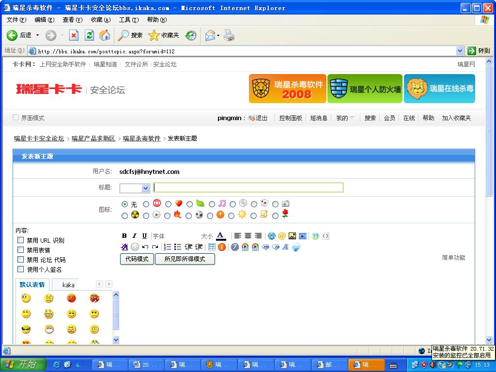Check the 禁用 URL 识别 checkbox

pyautogui.click(x=20, y=240)
